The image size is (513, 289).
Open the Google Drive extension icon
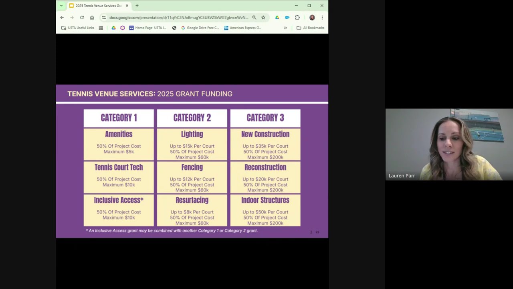(x=277, y=18)
